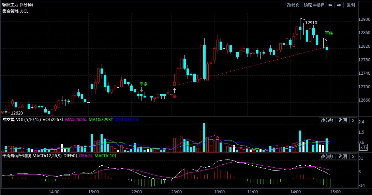Click the 平多 signal near 22:00

(143, 84)
